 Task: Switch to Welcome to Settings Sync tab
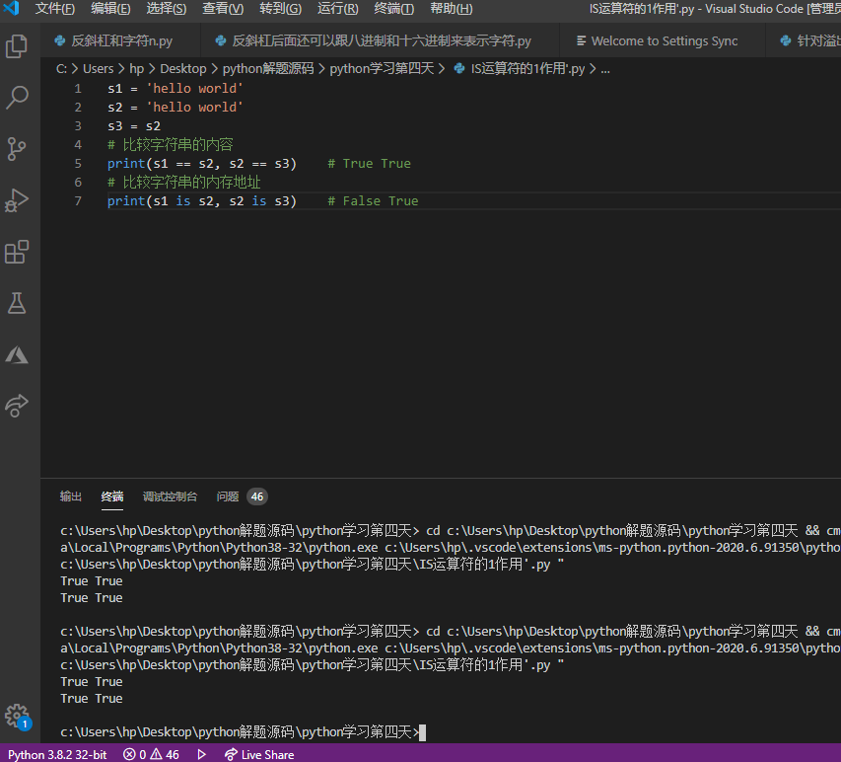656,41
